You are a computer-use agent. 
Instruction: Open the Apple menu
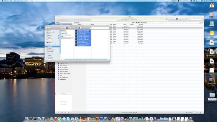coord(2,1)
